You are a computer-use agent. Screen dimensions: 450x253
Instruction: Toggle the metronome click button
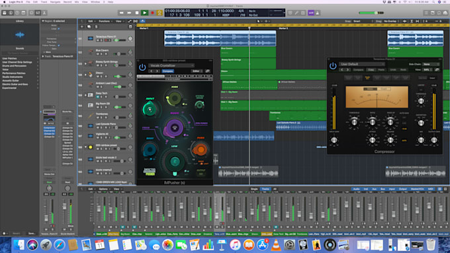(318, 13)
